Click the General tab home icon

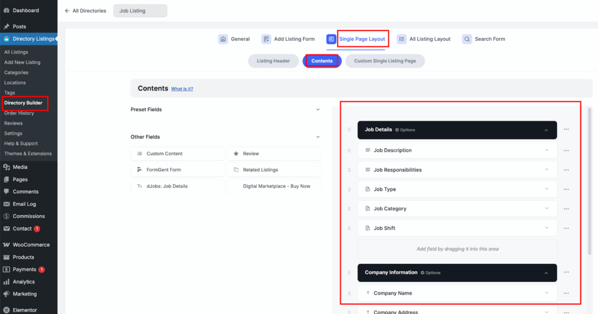click(x=223, y=39)
